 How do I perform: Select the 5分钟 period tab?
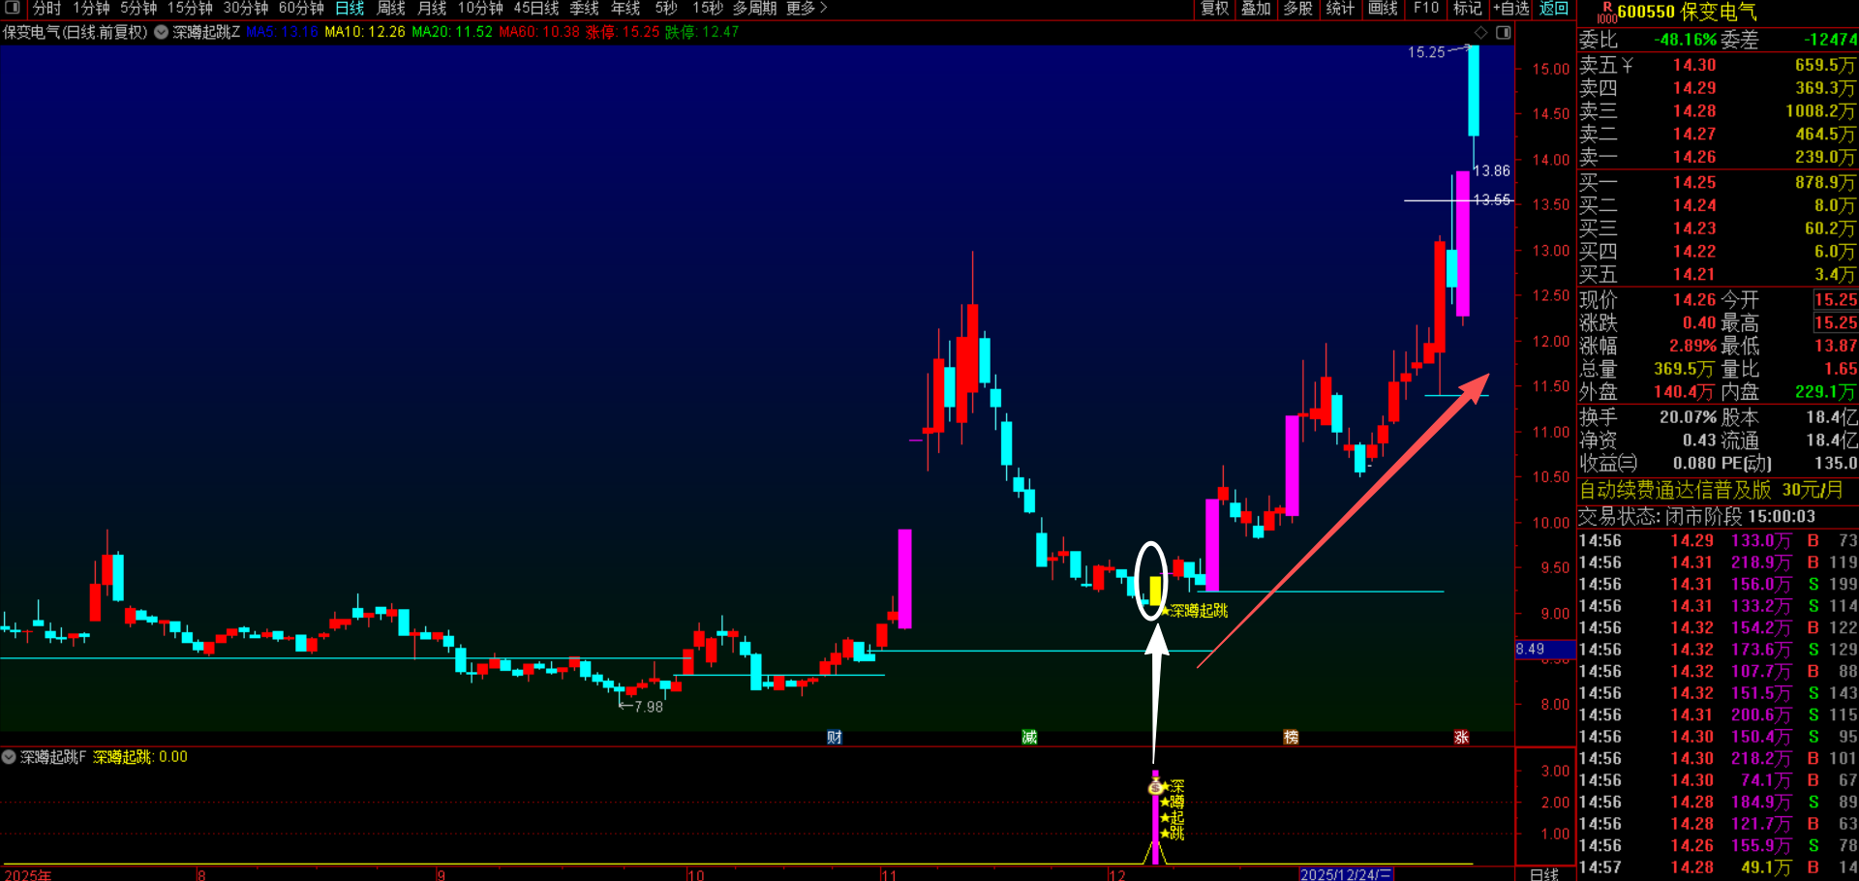point(138,9)
